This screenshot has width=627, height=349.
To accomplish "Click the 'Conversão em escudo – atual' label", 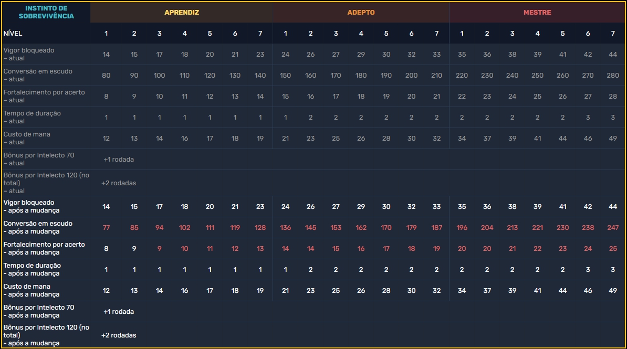I will (x=38, y=75).
